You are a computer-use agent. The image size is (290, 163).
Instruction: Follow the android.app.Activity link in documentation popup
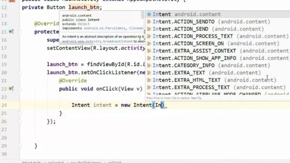82,41
